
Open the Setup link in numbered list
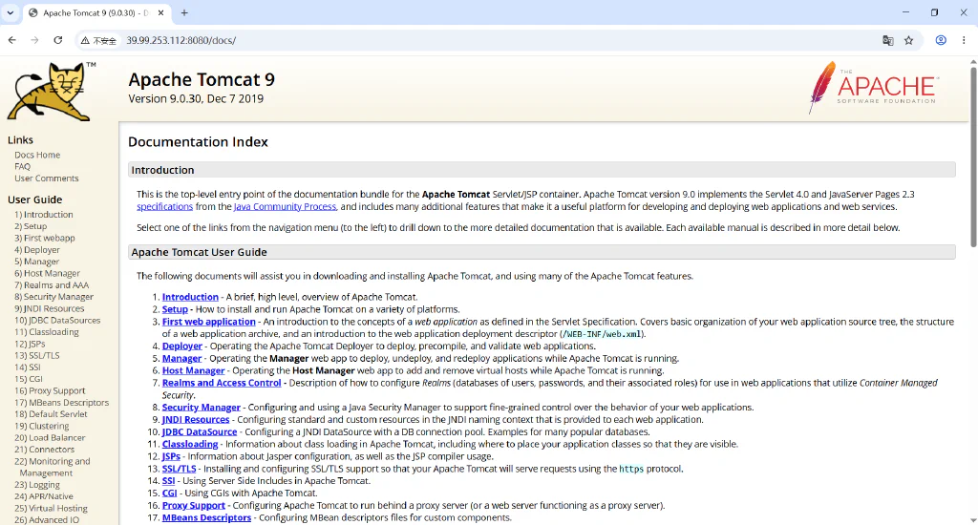tap(175, 309)
